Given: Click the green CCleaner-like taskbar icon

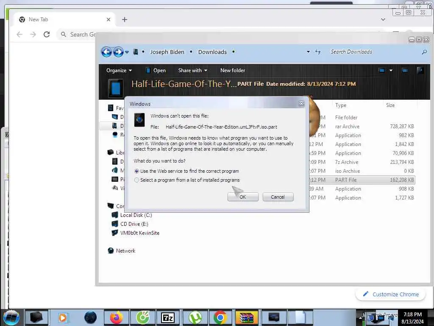Looking at the screenshot, I should point(143,318).
